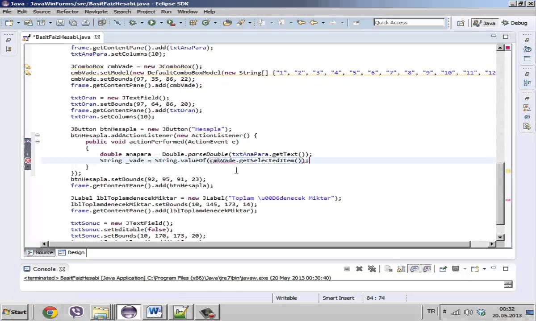Viewport: 536px width, 321px height.
Task: Click in the Quick Access search field
Action: click(x=409, y=23)
